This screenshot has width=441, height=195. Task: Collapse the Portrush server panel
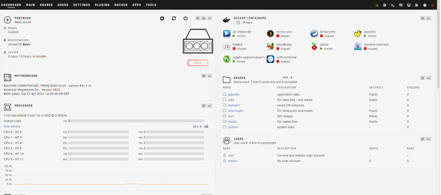click(x=209, y=18)
